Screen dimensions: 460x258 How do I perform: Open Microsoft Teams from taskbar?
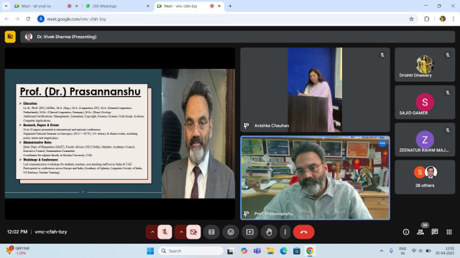click(x=257, y=251)
